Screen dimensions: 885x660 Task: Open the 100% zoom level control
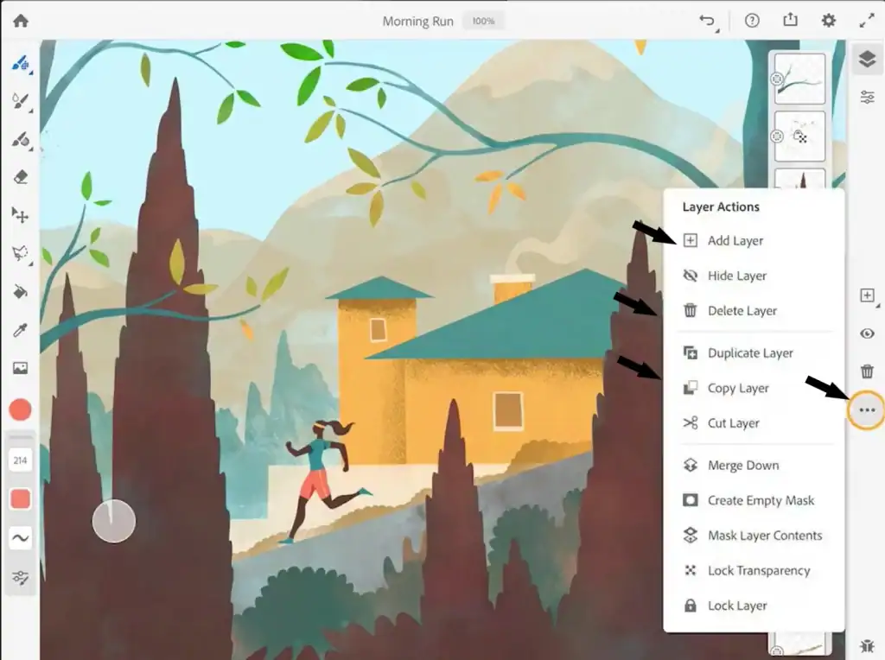[484, 21]
